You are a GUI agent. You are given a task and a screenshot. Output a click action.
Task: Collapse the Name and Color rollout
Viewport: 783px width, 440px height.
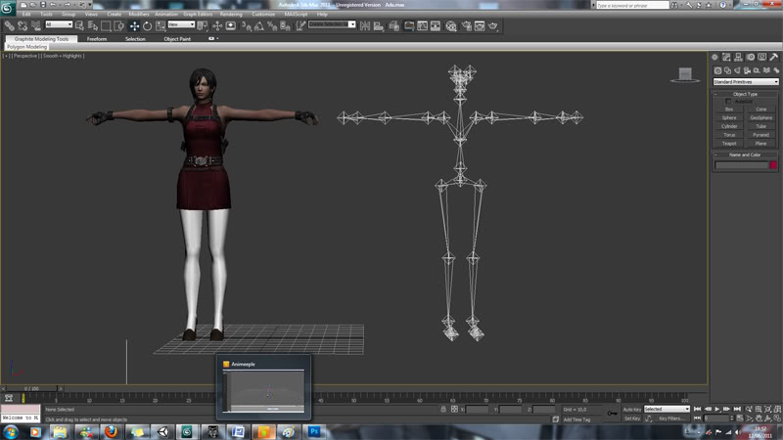coord(745,155)
